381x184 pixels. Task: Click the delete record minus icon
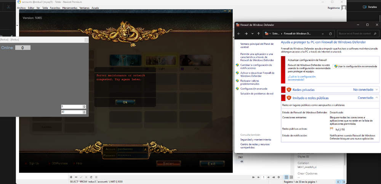[76, 177]
